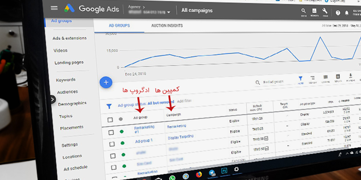Click the All campaigns title in header
361x180 pixels.
point(197,11)
